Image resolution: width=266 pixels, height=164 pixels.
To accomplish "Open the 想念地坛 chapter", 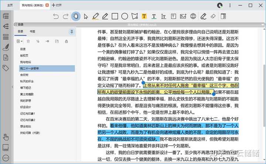I will (25, 126).
